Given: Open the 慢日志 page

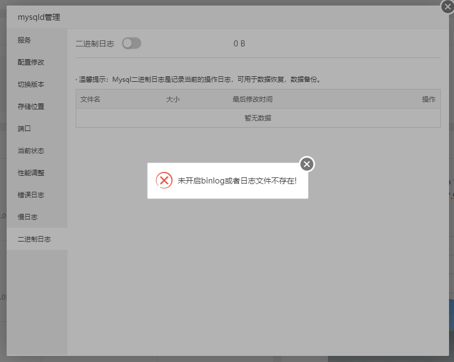Looking at the screenshot, I should click(28, 217).
